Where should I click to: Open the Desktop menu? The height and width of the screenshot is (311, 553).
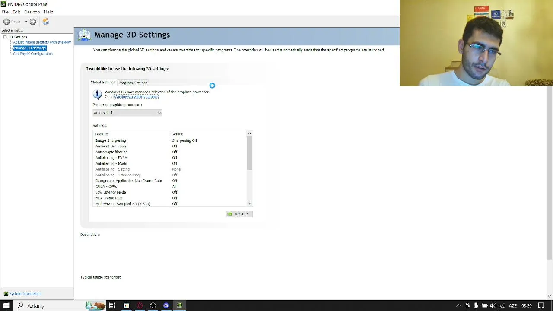pos(32,12)
